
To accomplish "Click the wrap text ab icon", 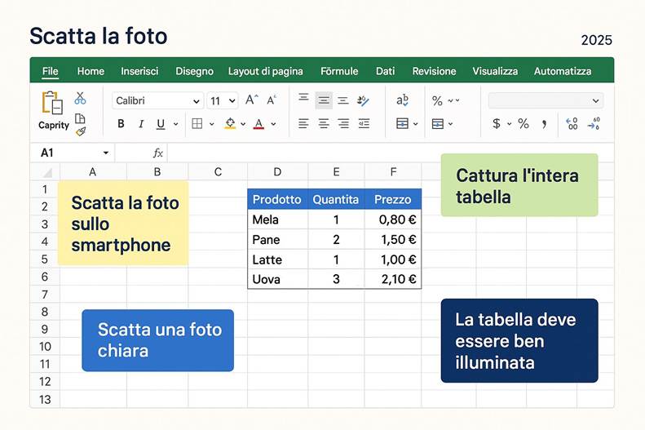I will click(402, 100).
